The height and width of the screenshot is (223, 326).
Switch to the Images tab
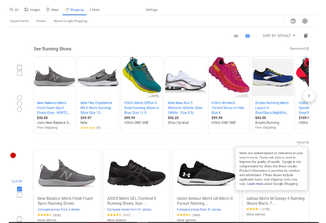32,10
